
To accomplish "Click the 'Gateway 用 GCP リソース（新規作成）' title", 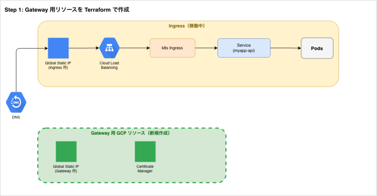I will click(131, 133).
